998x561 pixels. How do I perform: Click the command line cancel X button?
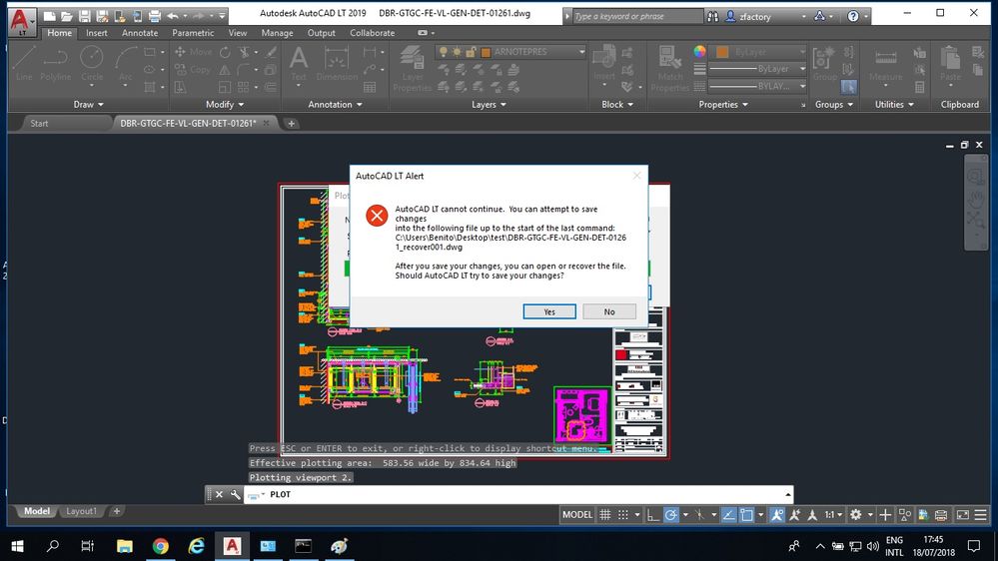coord(219,494)
